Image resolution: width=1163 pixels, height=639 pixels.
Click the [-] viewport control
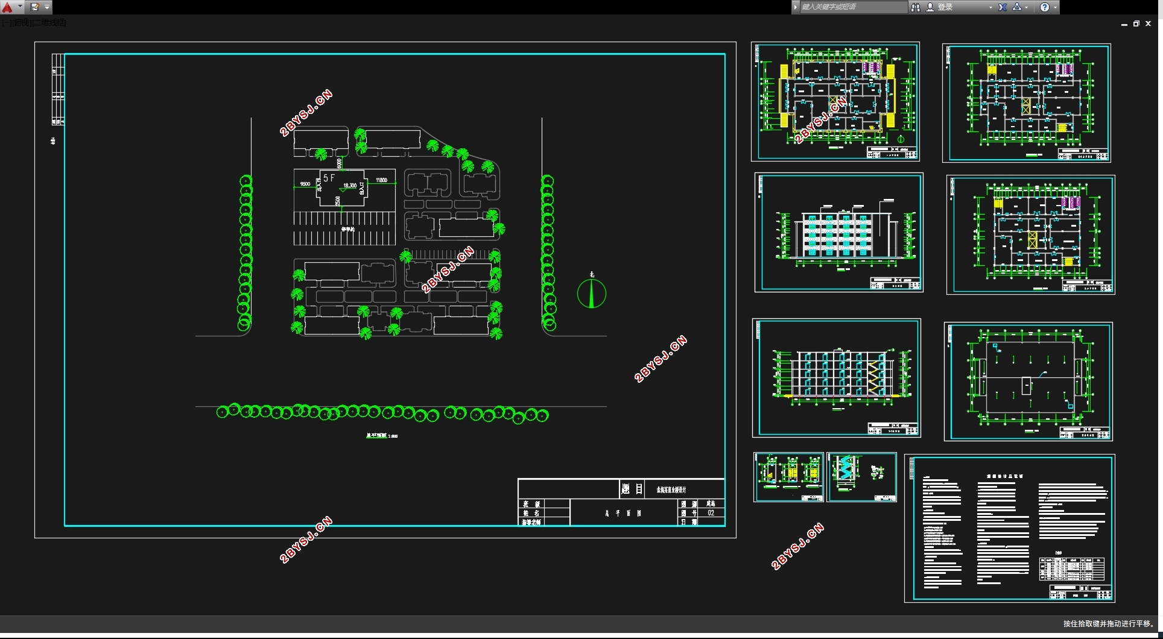(6, 23)
